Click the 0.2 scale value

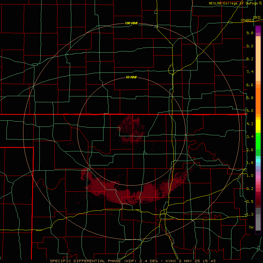[250, 189]
